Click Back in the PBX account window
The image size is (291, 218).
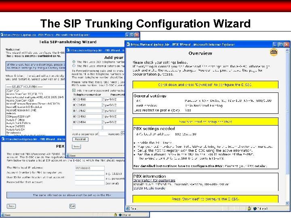click(11, 206)
